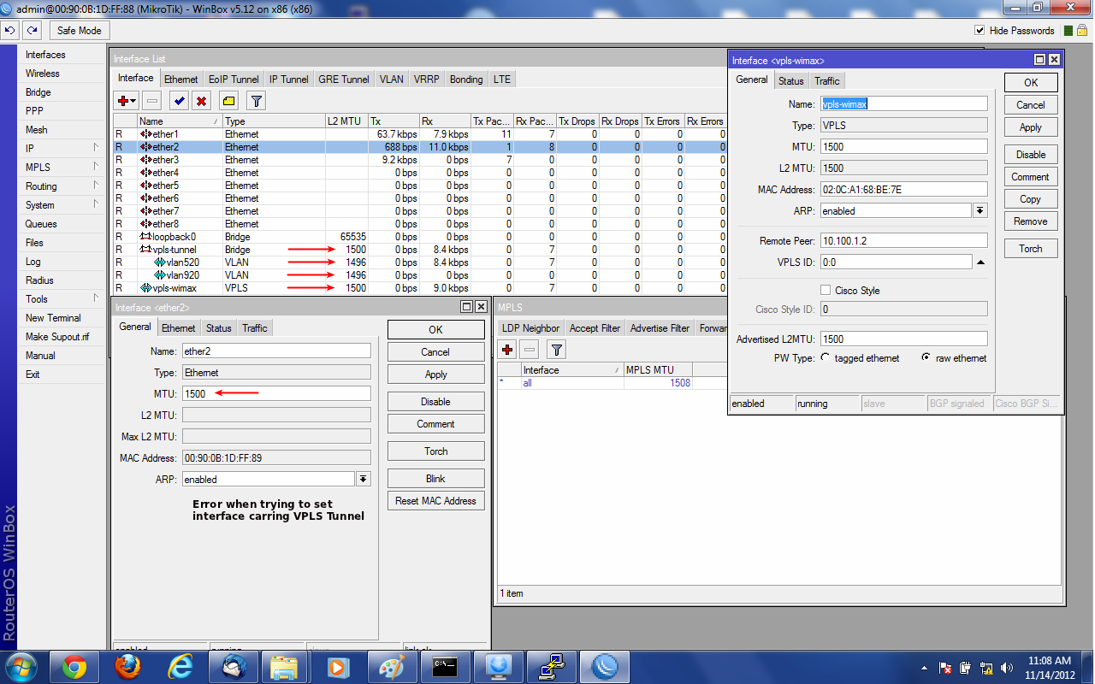1095x684 pixels.
Task: Switch to the LDP Neighbor tab
Action: click(x=530, y=328)
